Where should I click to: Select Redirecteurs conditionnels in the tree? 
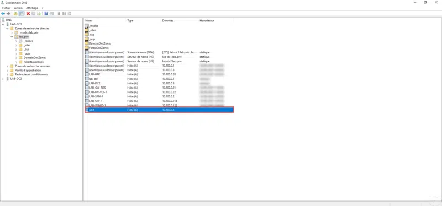click(31, 74)
